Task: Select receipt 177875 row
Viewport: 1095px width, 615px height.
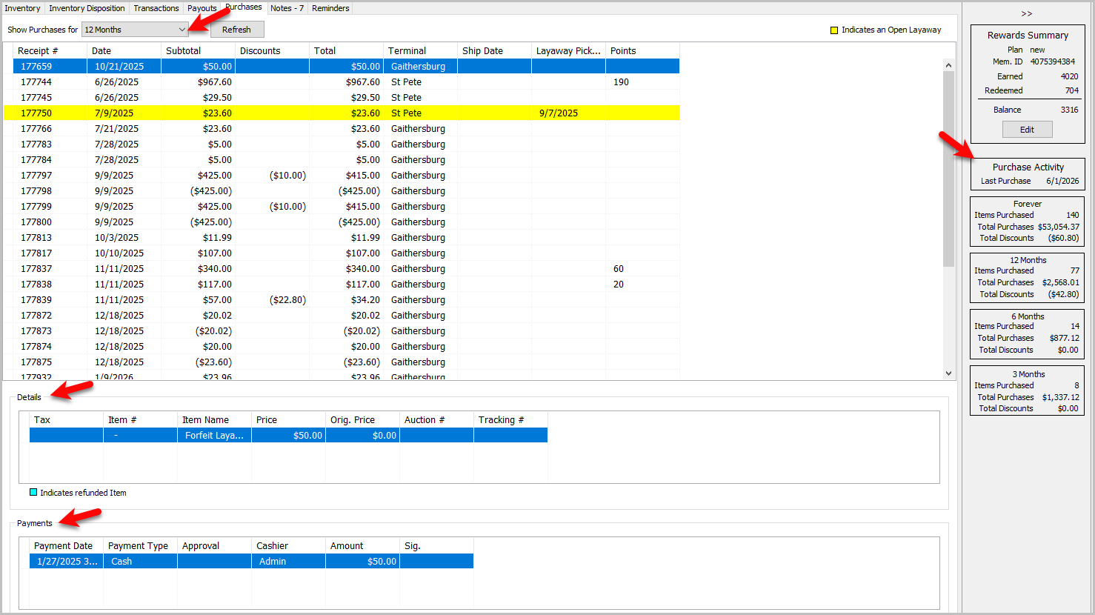Action: tap(346, 362)
